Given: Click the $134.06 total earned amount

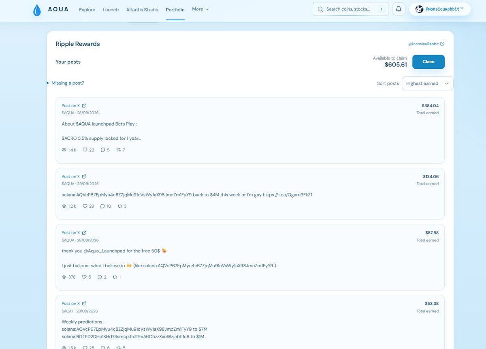Looking at the screenshot, I should click(431, 177).
